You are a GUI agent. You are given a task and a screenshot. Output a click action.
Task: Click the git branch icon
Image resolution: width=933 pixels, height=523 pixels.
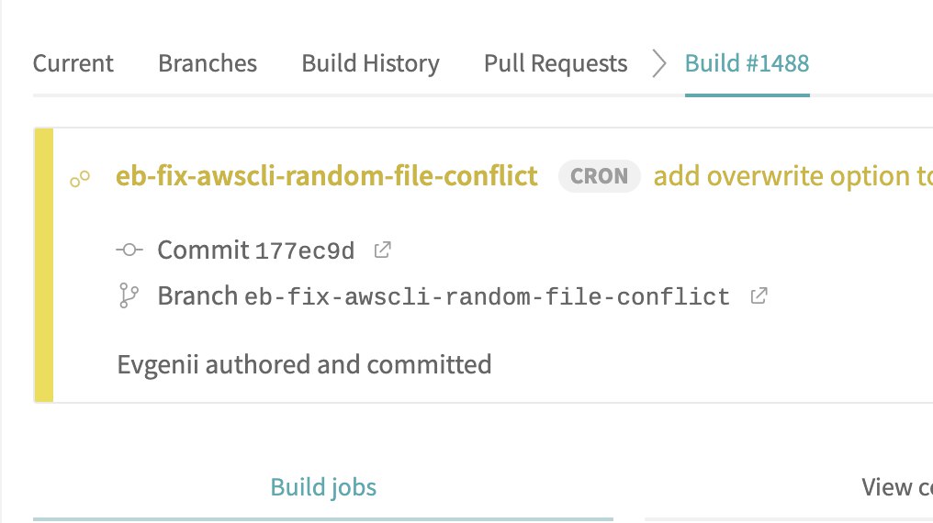pos(129,295)
